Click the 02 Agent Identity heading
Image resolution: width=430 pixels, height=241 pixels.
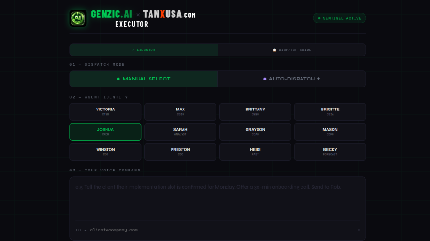[99, 97]
